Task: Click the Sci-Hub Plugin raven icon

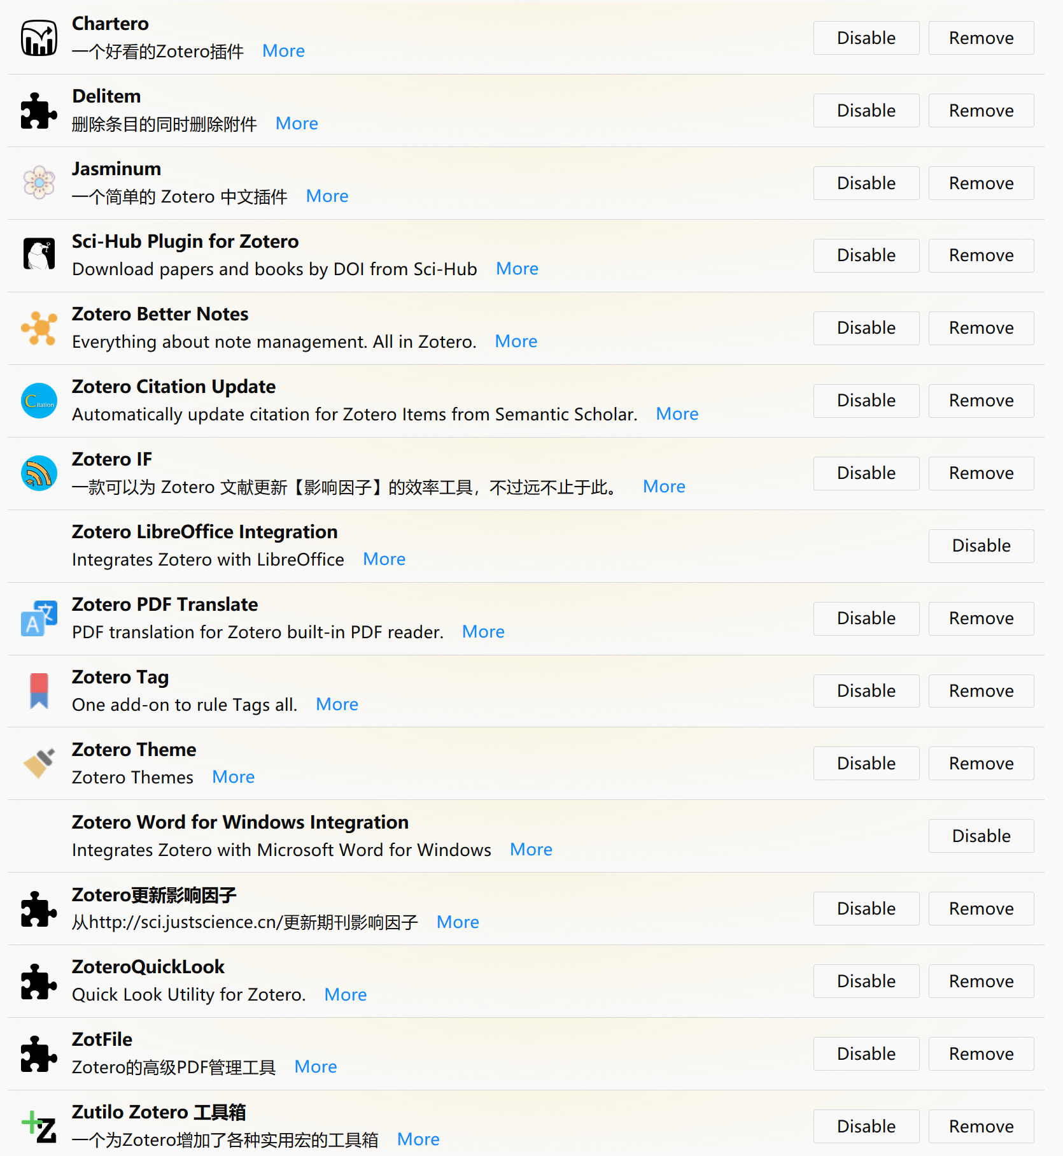Action: (x=39, y=255)
